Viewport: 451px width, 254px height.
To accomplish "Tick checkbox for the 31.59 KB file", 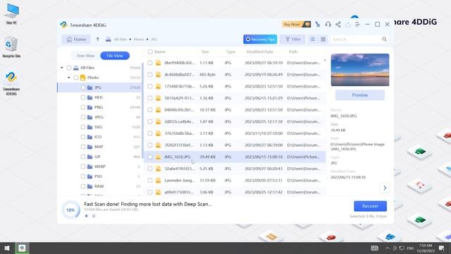I will click(x=150, y=181).
